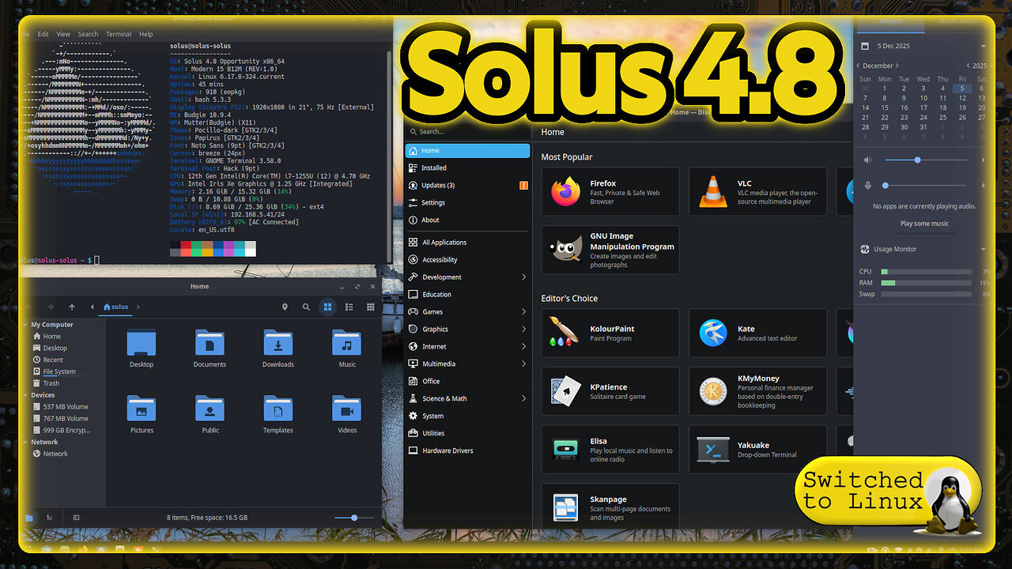Expand the Graphics category chevron
This screenshot has width=1012, height=569.
point(523,329)
